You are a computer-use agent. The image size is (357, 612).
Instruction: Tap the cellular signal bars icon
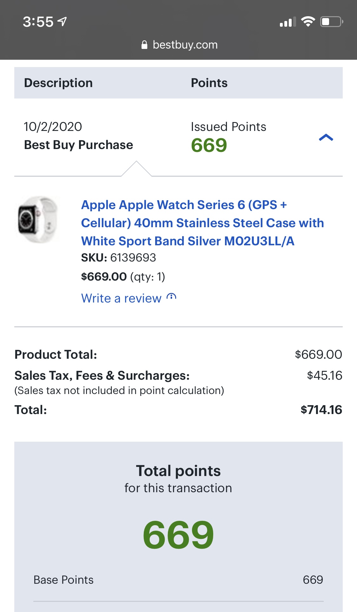pos(288,22)
